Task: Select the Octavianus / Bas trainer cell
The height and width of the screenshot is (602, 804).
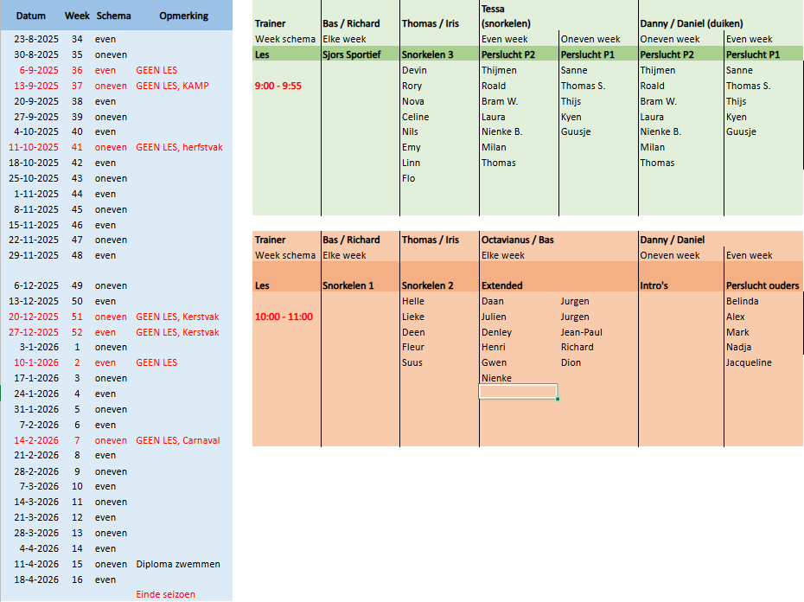Action: [x=517, y=240]
